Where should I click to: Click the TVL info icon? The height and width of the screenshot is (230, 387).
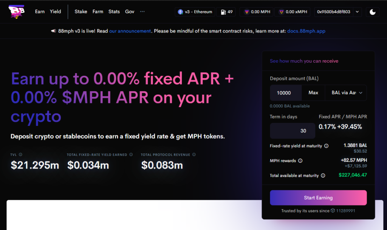pos(20,154)
